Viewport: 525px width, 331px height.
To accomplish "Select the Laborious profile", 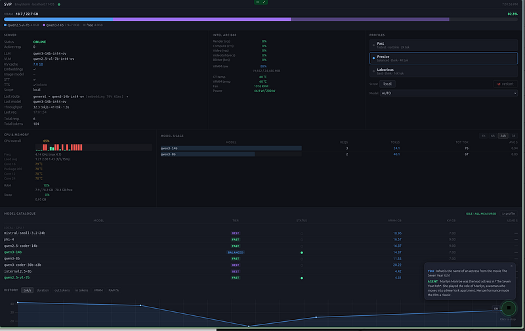I will [x=444, y=71].
